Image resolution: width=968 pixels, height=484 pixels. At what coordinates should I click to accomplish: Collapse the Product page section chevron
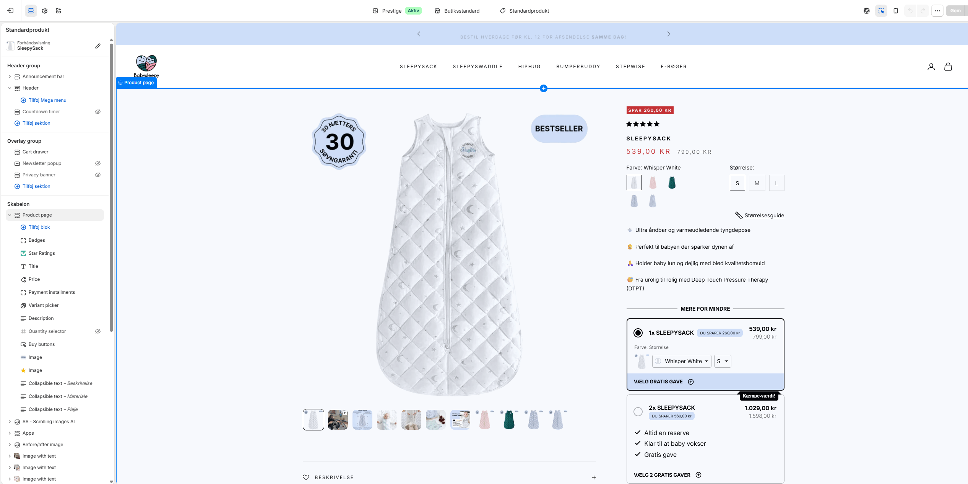(10, 215)
